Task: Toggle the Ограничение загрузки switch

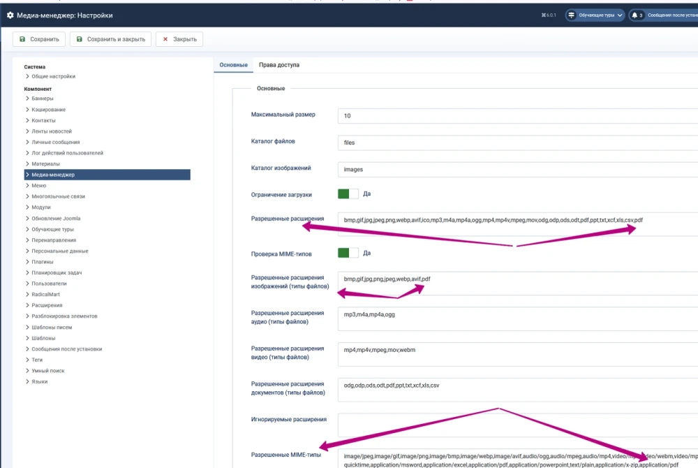Action: (x=348, y=193)
